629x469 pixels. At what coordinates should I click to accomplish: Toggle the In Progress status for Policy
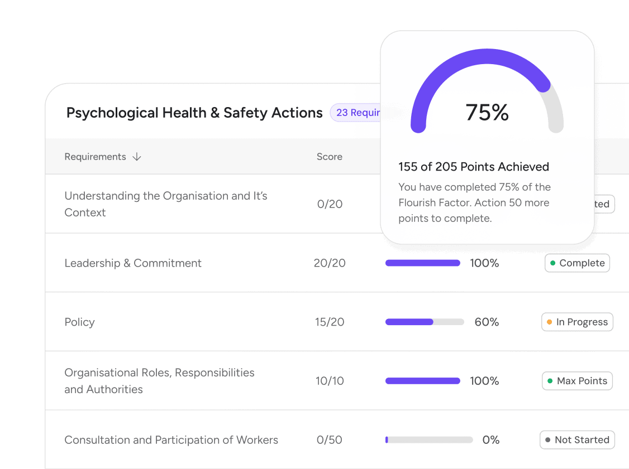point(577,322)
